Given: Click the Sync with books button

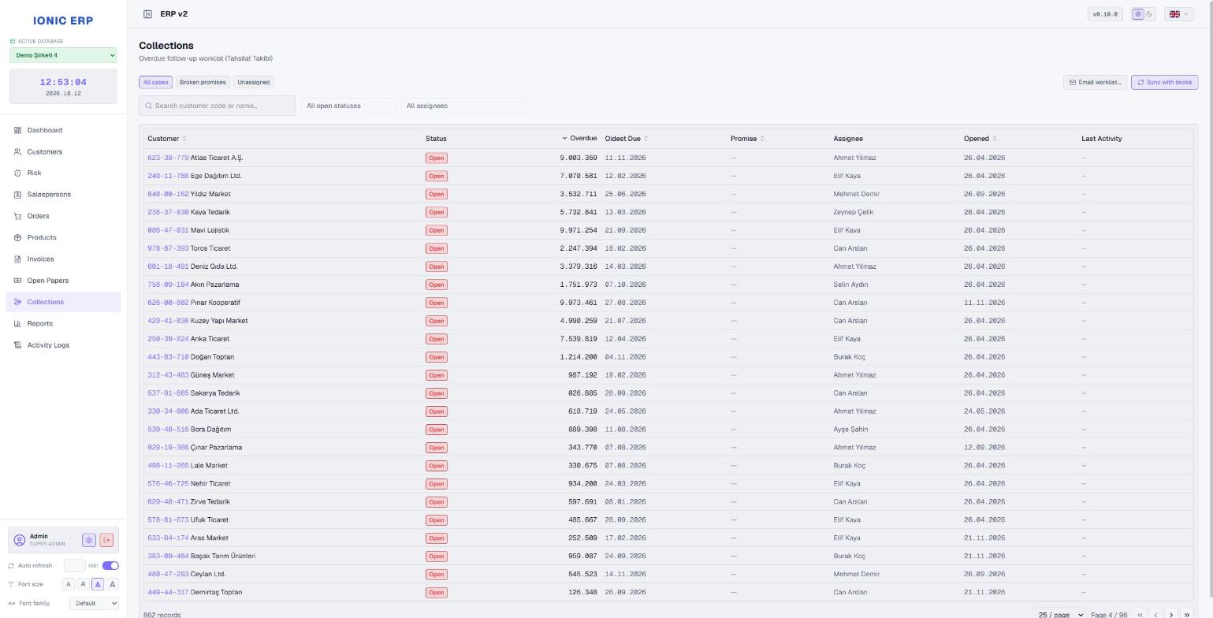Looking at the screenshot, I should [x=1164, y=82].
